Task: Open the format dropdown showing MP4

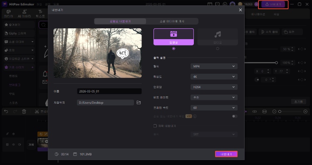Action: click(x=214, y=66)
